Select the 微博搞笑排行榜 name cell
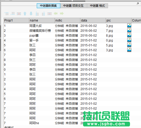The image size is (141, 128). pyautogui.click(x=42, y=31)
